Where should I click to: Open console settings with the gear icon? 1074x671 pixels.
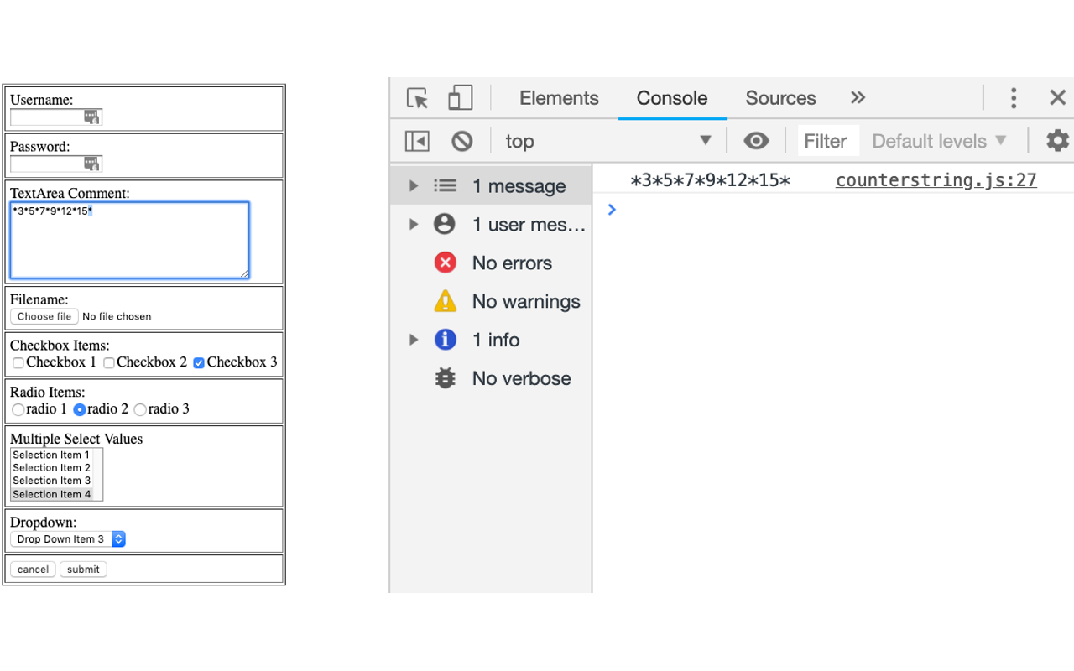click(x=1057, y=141)
